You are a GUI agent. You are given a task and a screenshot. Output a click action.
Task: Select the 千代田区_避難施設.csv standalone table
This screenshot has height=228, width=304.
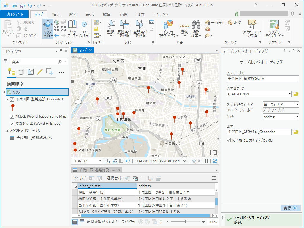pos(34,138)
